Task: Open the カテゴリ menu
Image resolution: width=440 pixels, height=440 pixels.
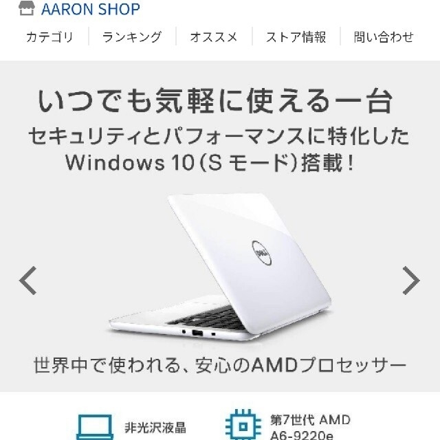Action: (x=49, y=36)
